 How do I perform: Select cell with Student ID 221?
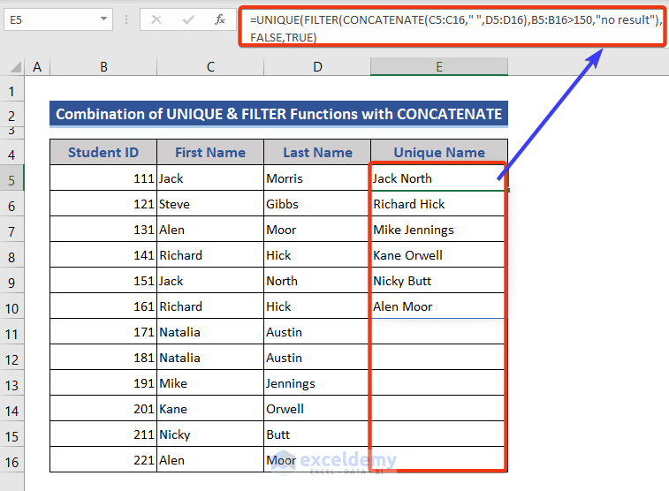point(103,459)
